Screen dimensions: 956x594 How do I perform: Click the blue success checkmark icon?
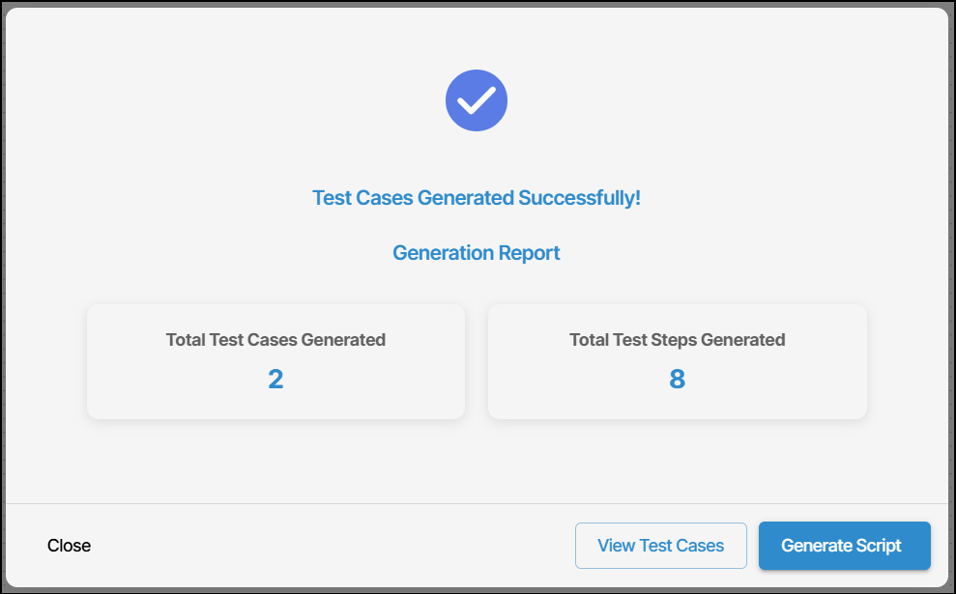point(477,100)
